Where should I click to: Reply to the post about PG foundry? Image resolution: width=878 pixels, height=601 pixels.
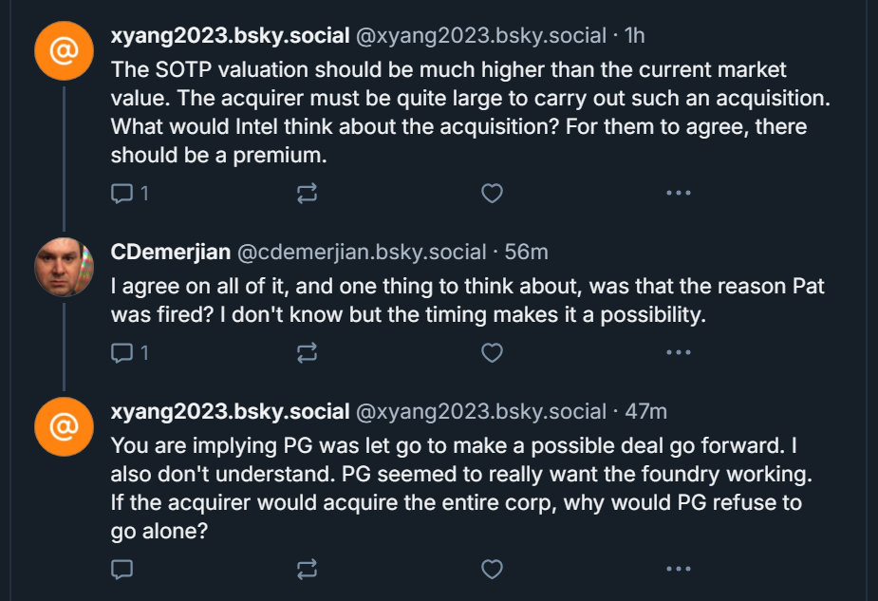click(x=122, y=569)
